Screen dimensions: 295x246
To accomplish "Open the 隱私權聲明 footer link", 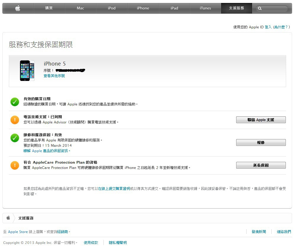I will click(x=118, y=243).
